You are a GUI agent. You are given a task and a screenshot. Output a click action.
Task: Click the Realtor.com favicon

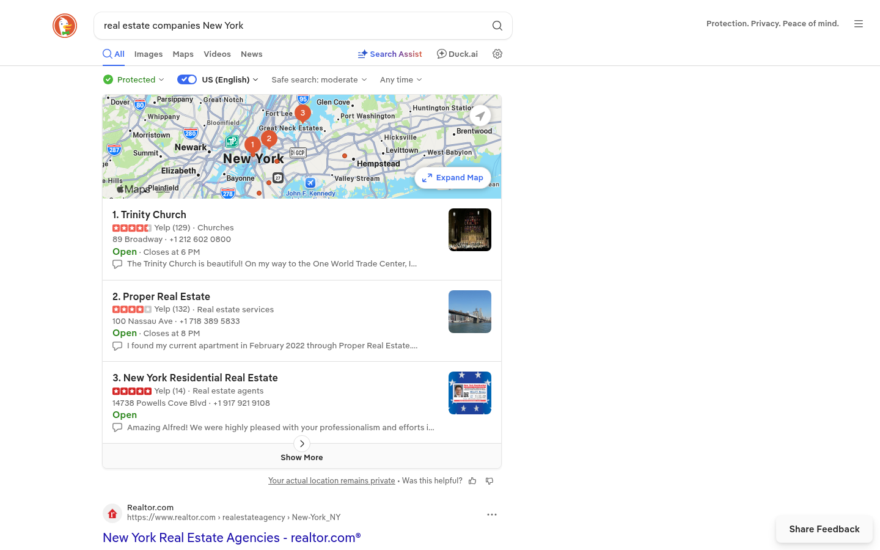[112, 514]
